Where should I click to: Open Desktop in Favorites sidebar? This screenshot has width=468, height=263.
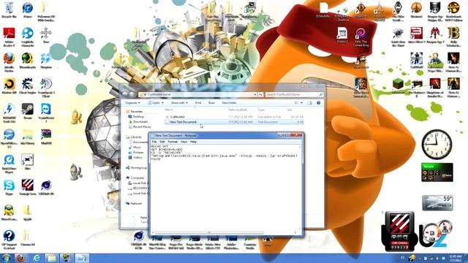click(x=138, y=117)
